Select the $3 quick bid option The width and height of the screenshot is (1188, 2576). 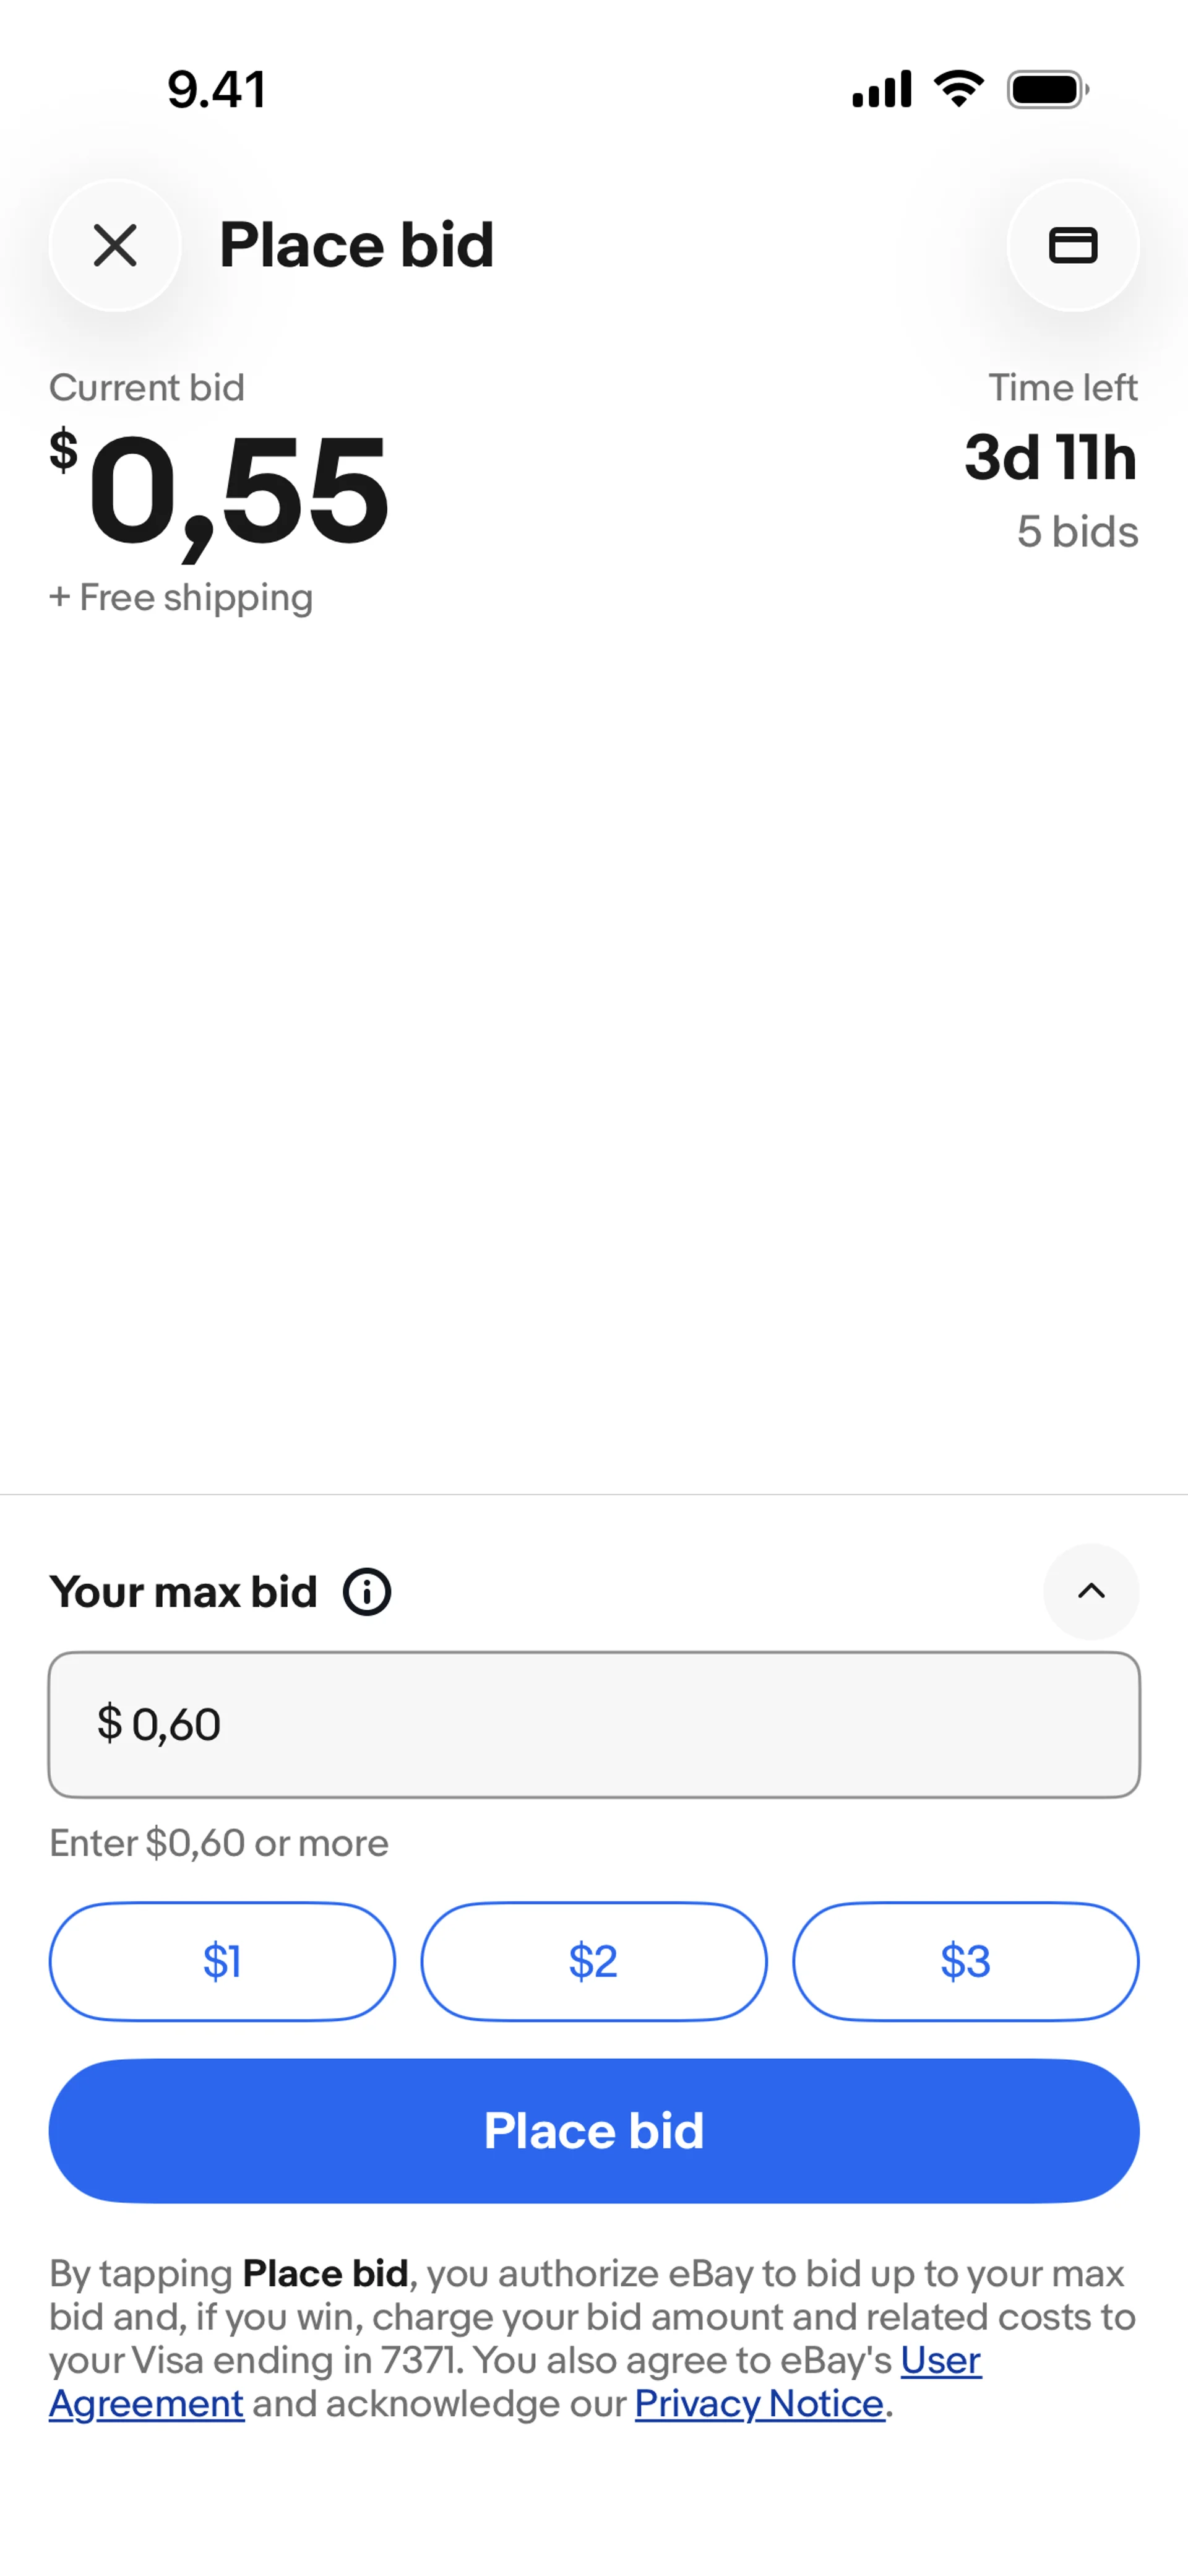pos(966,1961)
